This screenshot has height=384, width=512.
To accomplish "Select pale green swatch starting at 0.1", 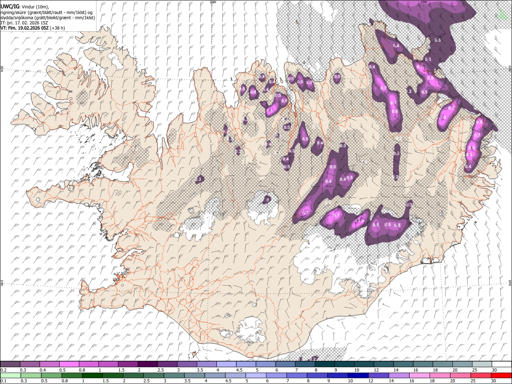I will [10, 375].
